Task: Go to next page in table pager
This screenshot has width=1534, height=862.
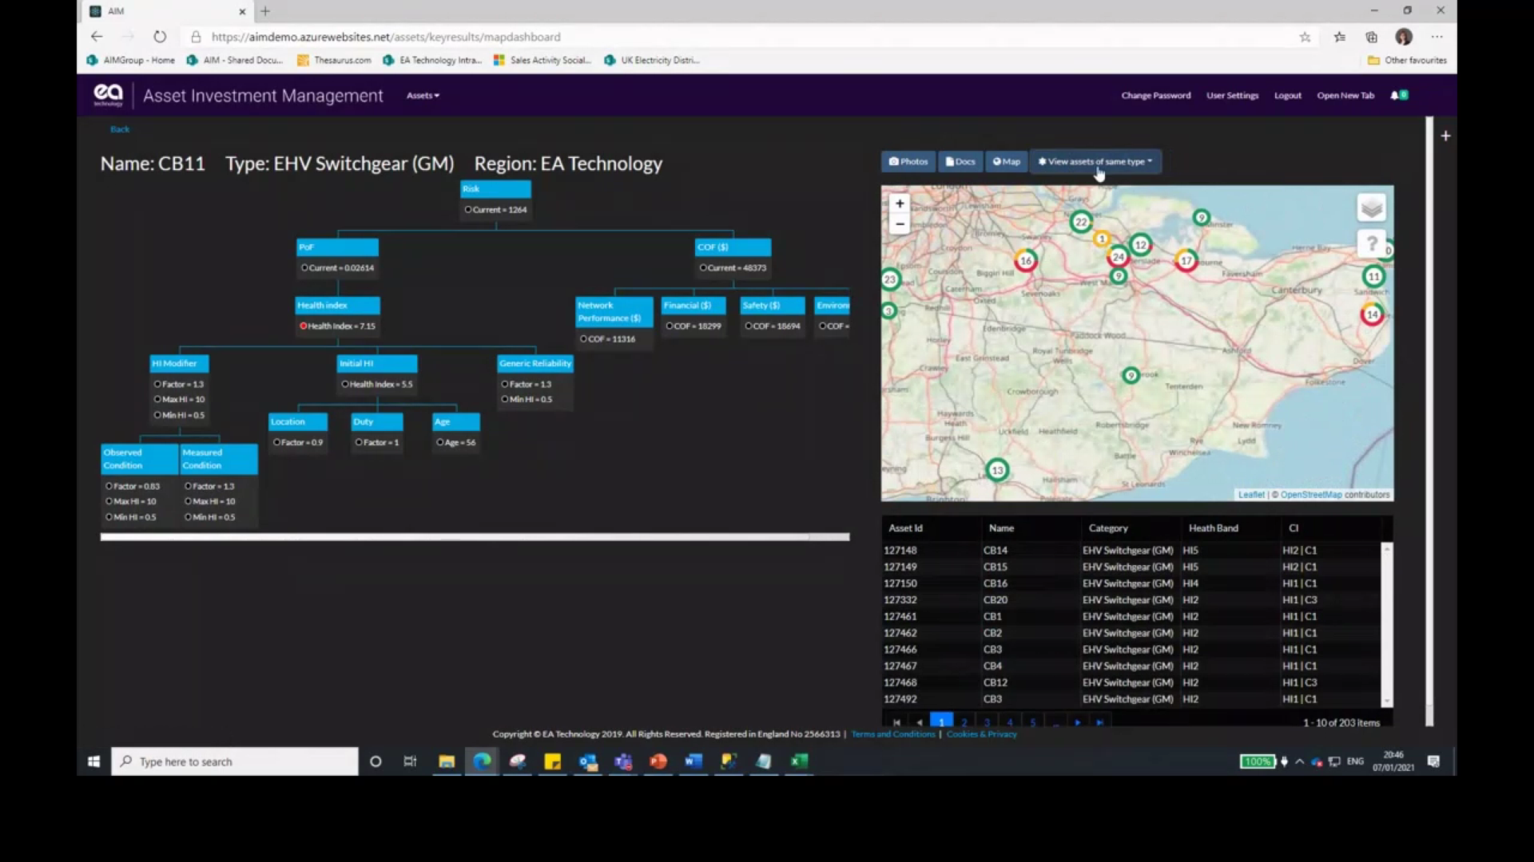Action: click(1078, 722)
